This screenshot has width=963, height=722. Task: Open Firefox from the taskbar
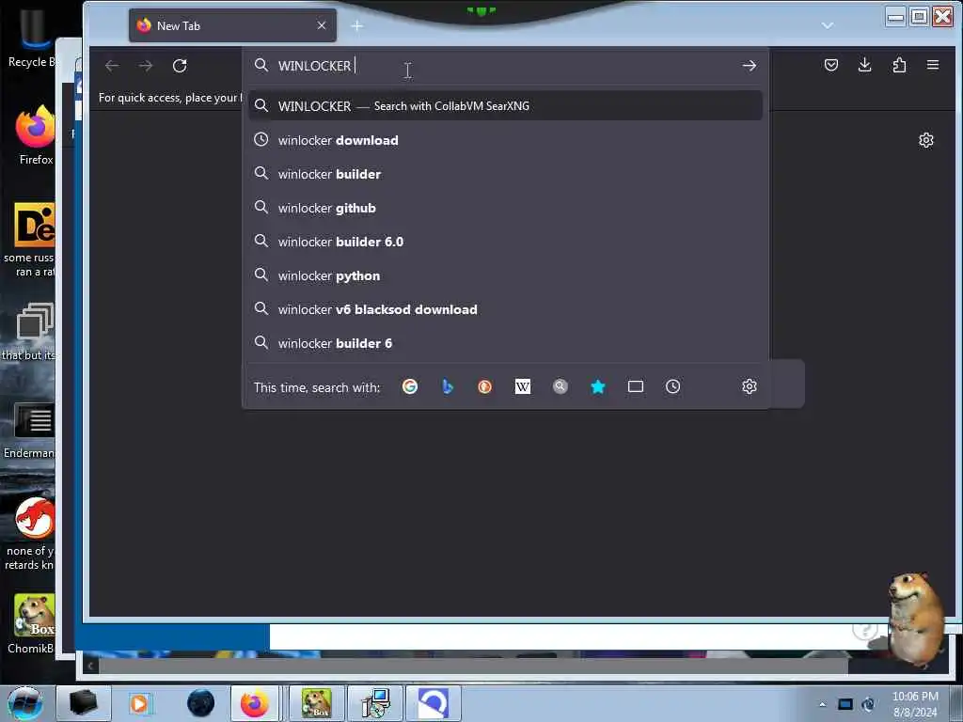(254, 703)
